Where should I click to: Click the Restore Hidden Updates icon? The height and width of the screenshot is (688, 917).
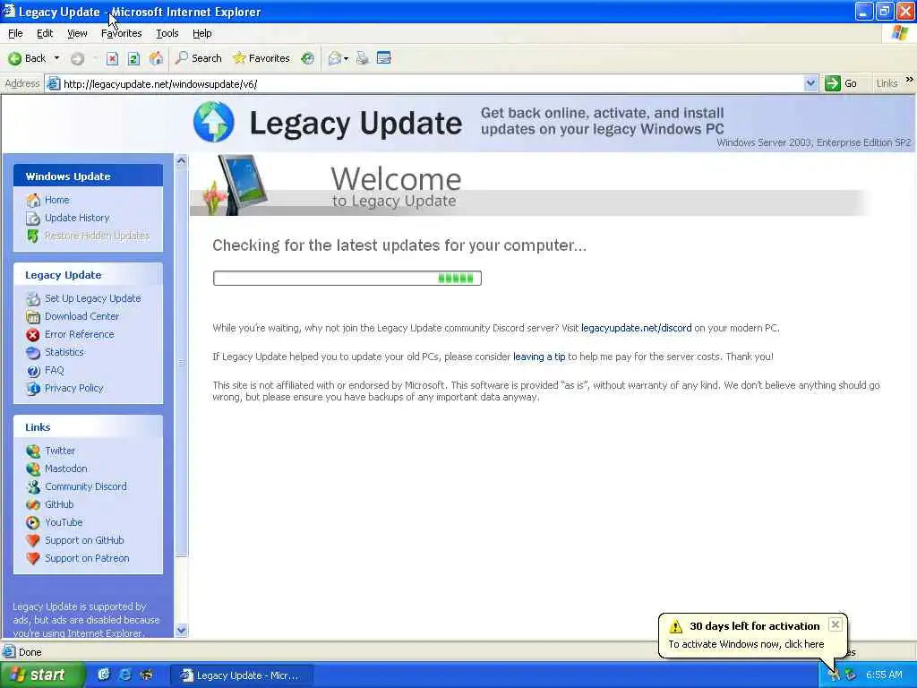pos(33,236)
